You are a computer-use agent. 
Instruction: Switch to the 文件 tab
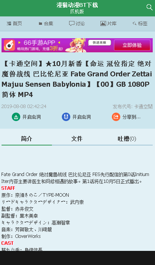click(x=77, y=139)
